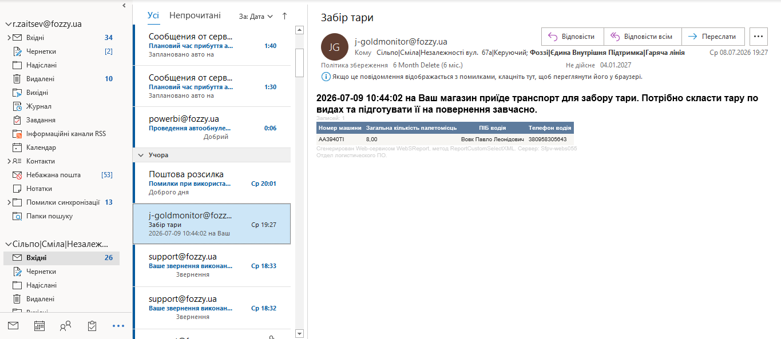Click the message list scrollbar up arrow

299,29
